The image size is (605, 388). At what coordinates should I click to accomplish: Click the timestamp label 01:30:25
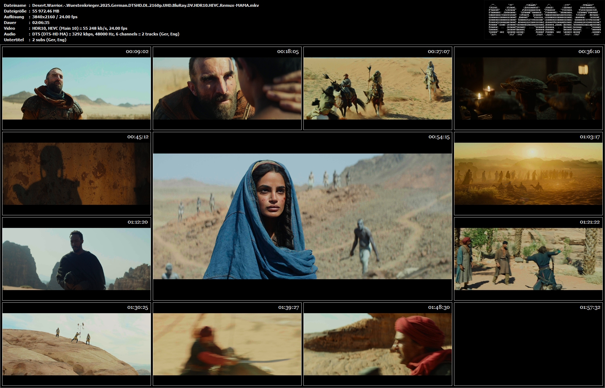coord(138,307)
